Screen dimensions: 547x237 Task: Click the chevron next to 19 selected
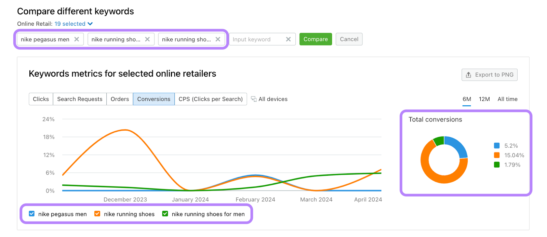[90, 24]
